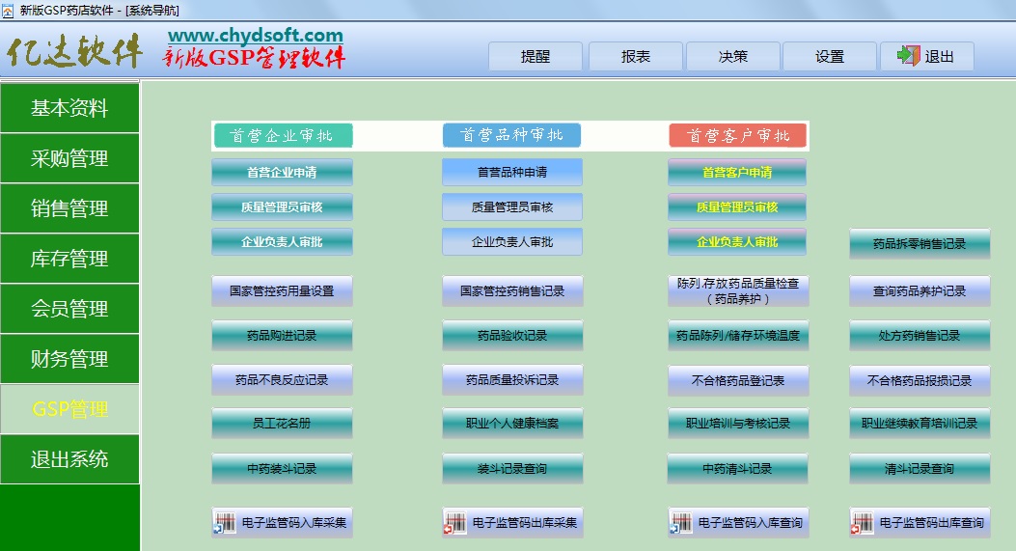
Task: Go to 销售管理 section
Action: point(70,208)
